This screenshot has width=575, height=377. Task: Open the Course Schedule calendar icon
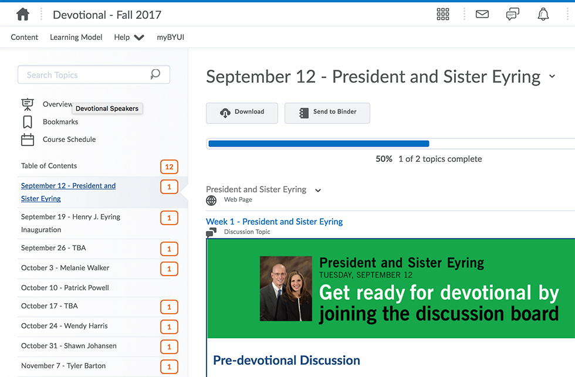[28, 140]
